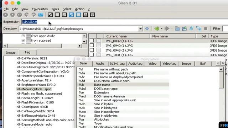The image size is (228, 128).
Task: Click the round play rename icon
Action: (6, 15)
